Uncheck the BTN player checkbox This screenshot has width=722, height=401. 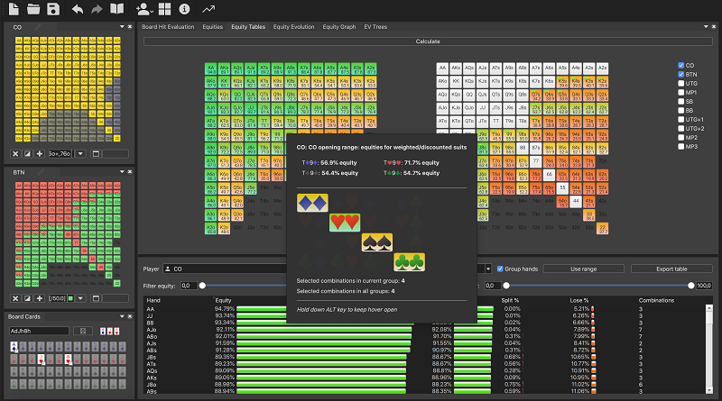pos(681,74)
